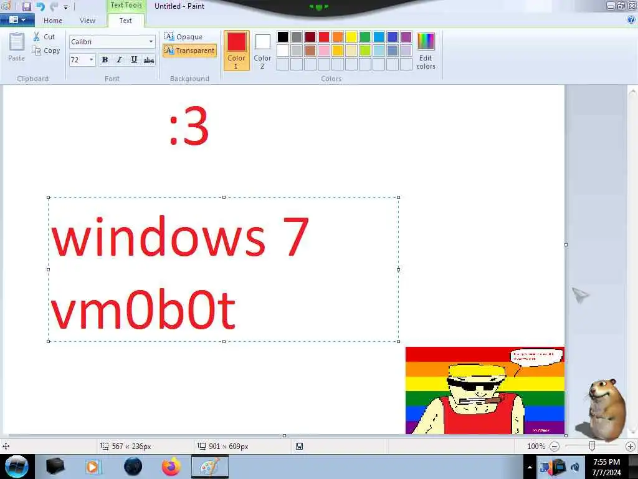Click inside the 'windows 7 vm0b0t' text box
The width and height of the screenshot is (638, 479).
(x=224, y=269)
